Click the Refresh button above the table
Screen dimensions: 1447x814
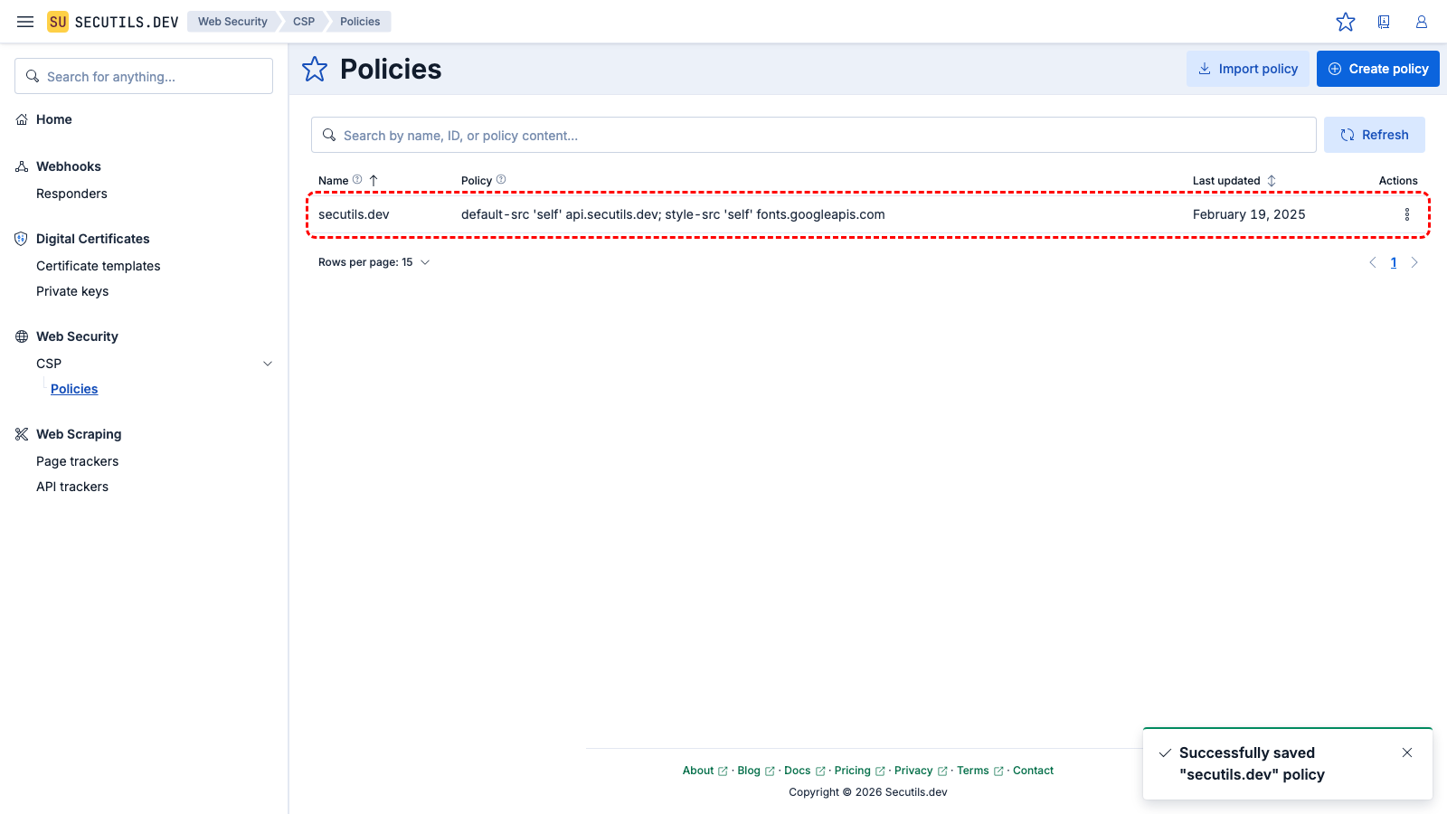click(x=1374, y=134)
